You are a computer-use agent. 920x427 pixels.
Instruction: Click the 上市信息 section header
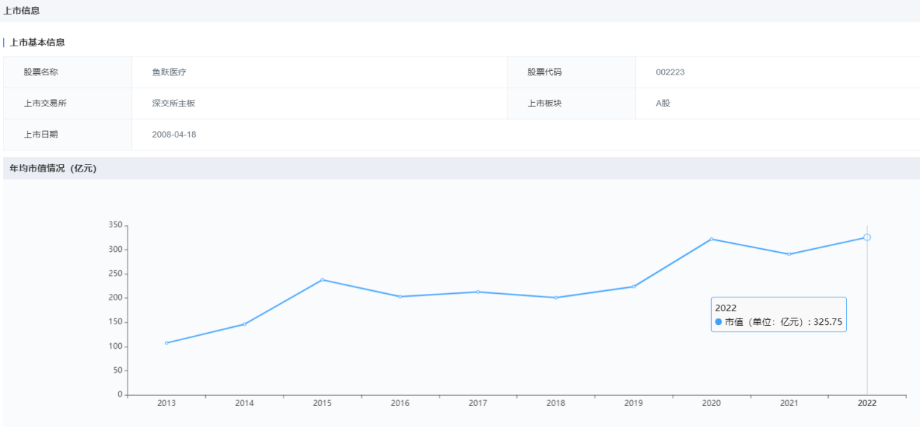click(22, 11)
